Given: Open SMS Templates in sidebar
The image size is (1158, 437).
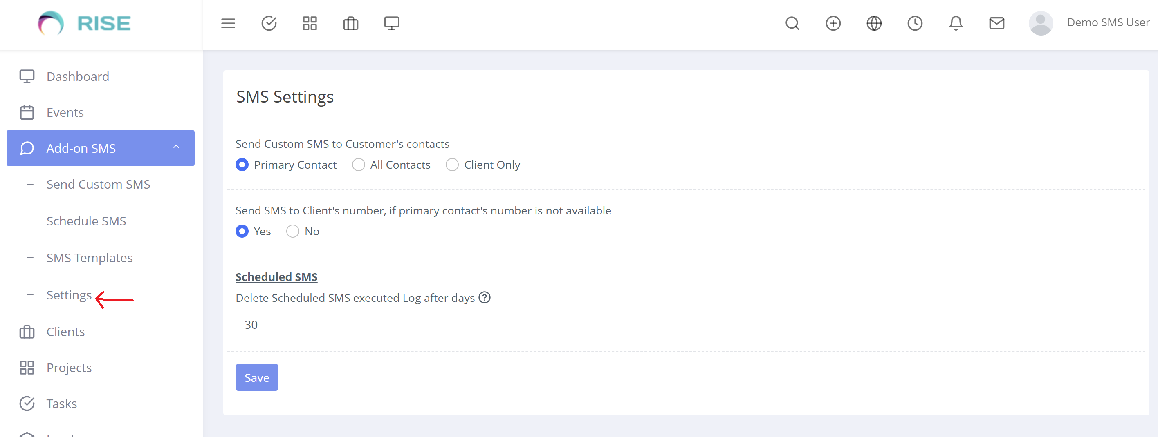Looking at the screenshot, I should (90, 258).
